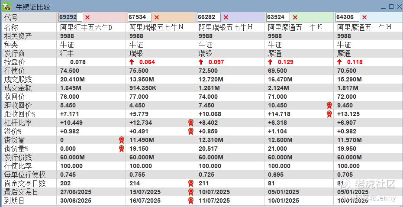Viewport: 403px width, 207px height.
Task: Click call price 76.000
Action: click(70, 97)
